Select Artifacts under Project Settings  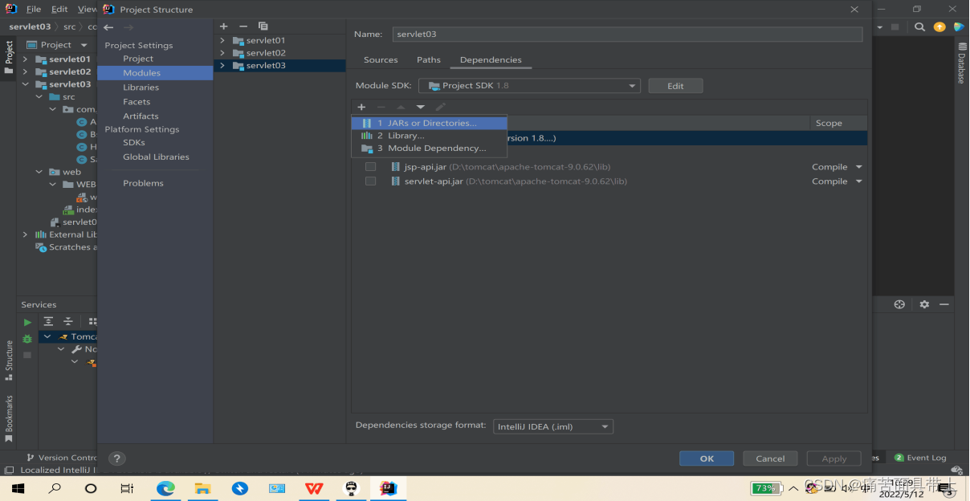(141, 116)
